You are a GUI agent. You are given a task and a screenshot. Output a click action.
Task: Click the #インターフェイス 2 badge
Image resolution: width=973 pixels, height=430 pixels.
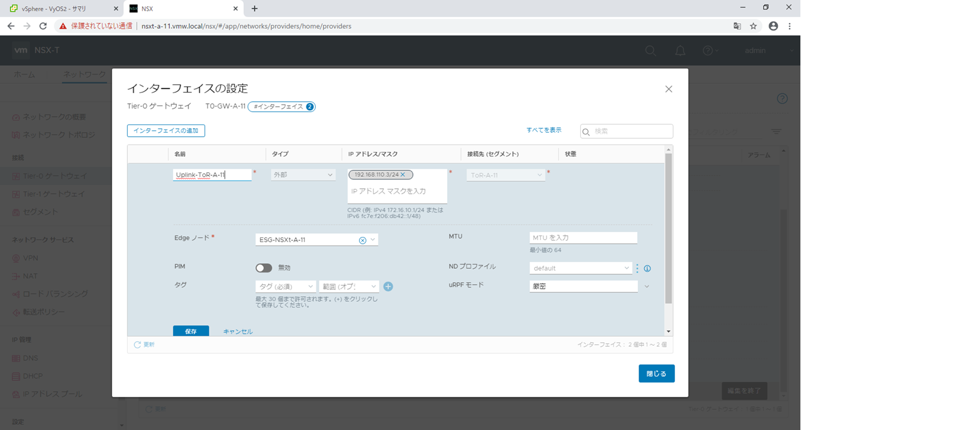(x=281, y=107)
